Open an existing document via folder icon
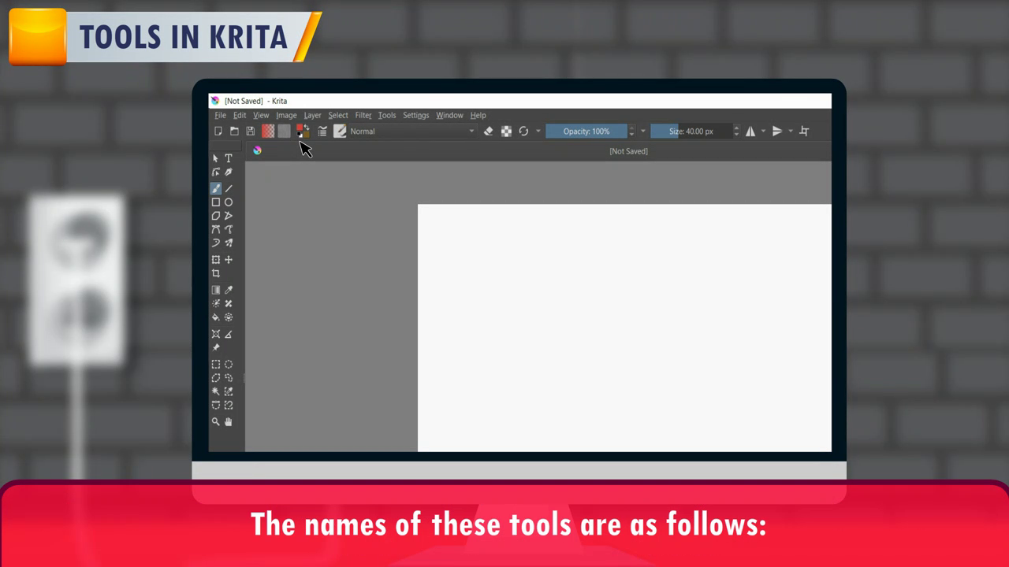 (x=234, y=132)
